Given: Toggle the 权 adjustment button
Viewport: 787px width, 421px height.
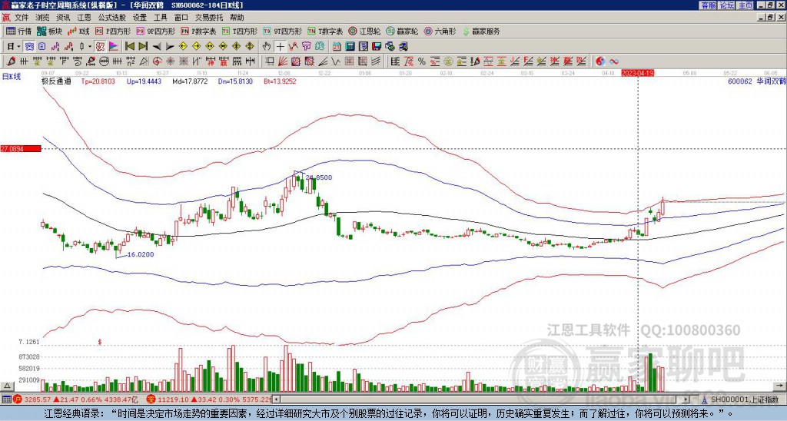Looking at the screenshot, I should coord(100,46).
